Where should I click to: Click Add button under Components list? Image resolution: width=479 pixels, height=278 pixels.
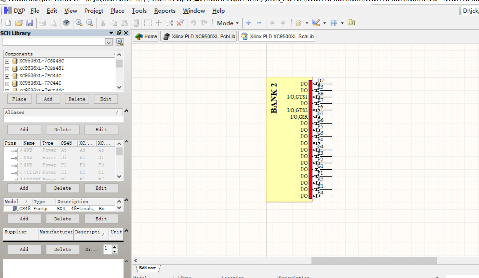[48, 99]
